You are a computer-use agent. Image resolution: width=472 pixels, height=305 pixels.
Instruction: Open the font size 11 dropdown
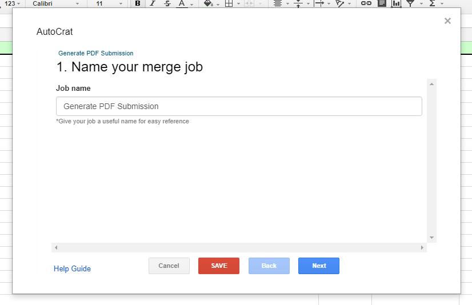[109, 3]
